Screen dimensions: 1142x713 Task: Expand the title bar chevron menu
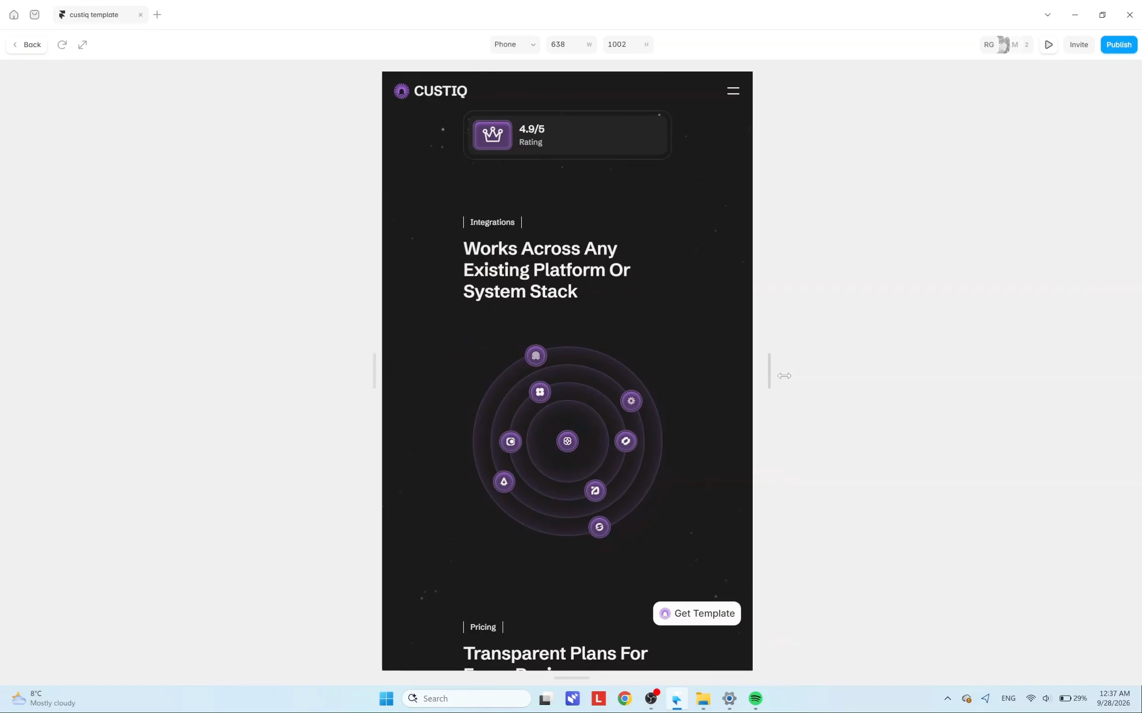point(1047,15)
